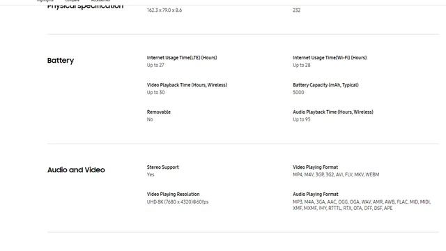Select the value Up to 27
446x251 pixels.
pyautogui.click(x=155, y=65)
